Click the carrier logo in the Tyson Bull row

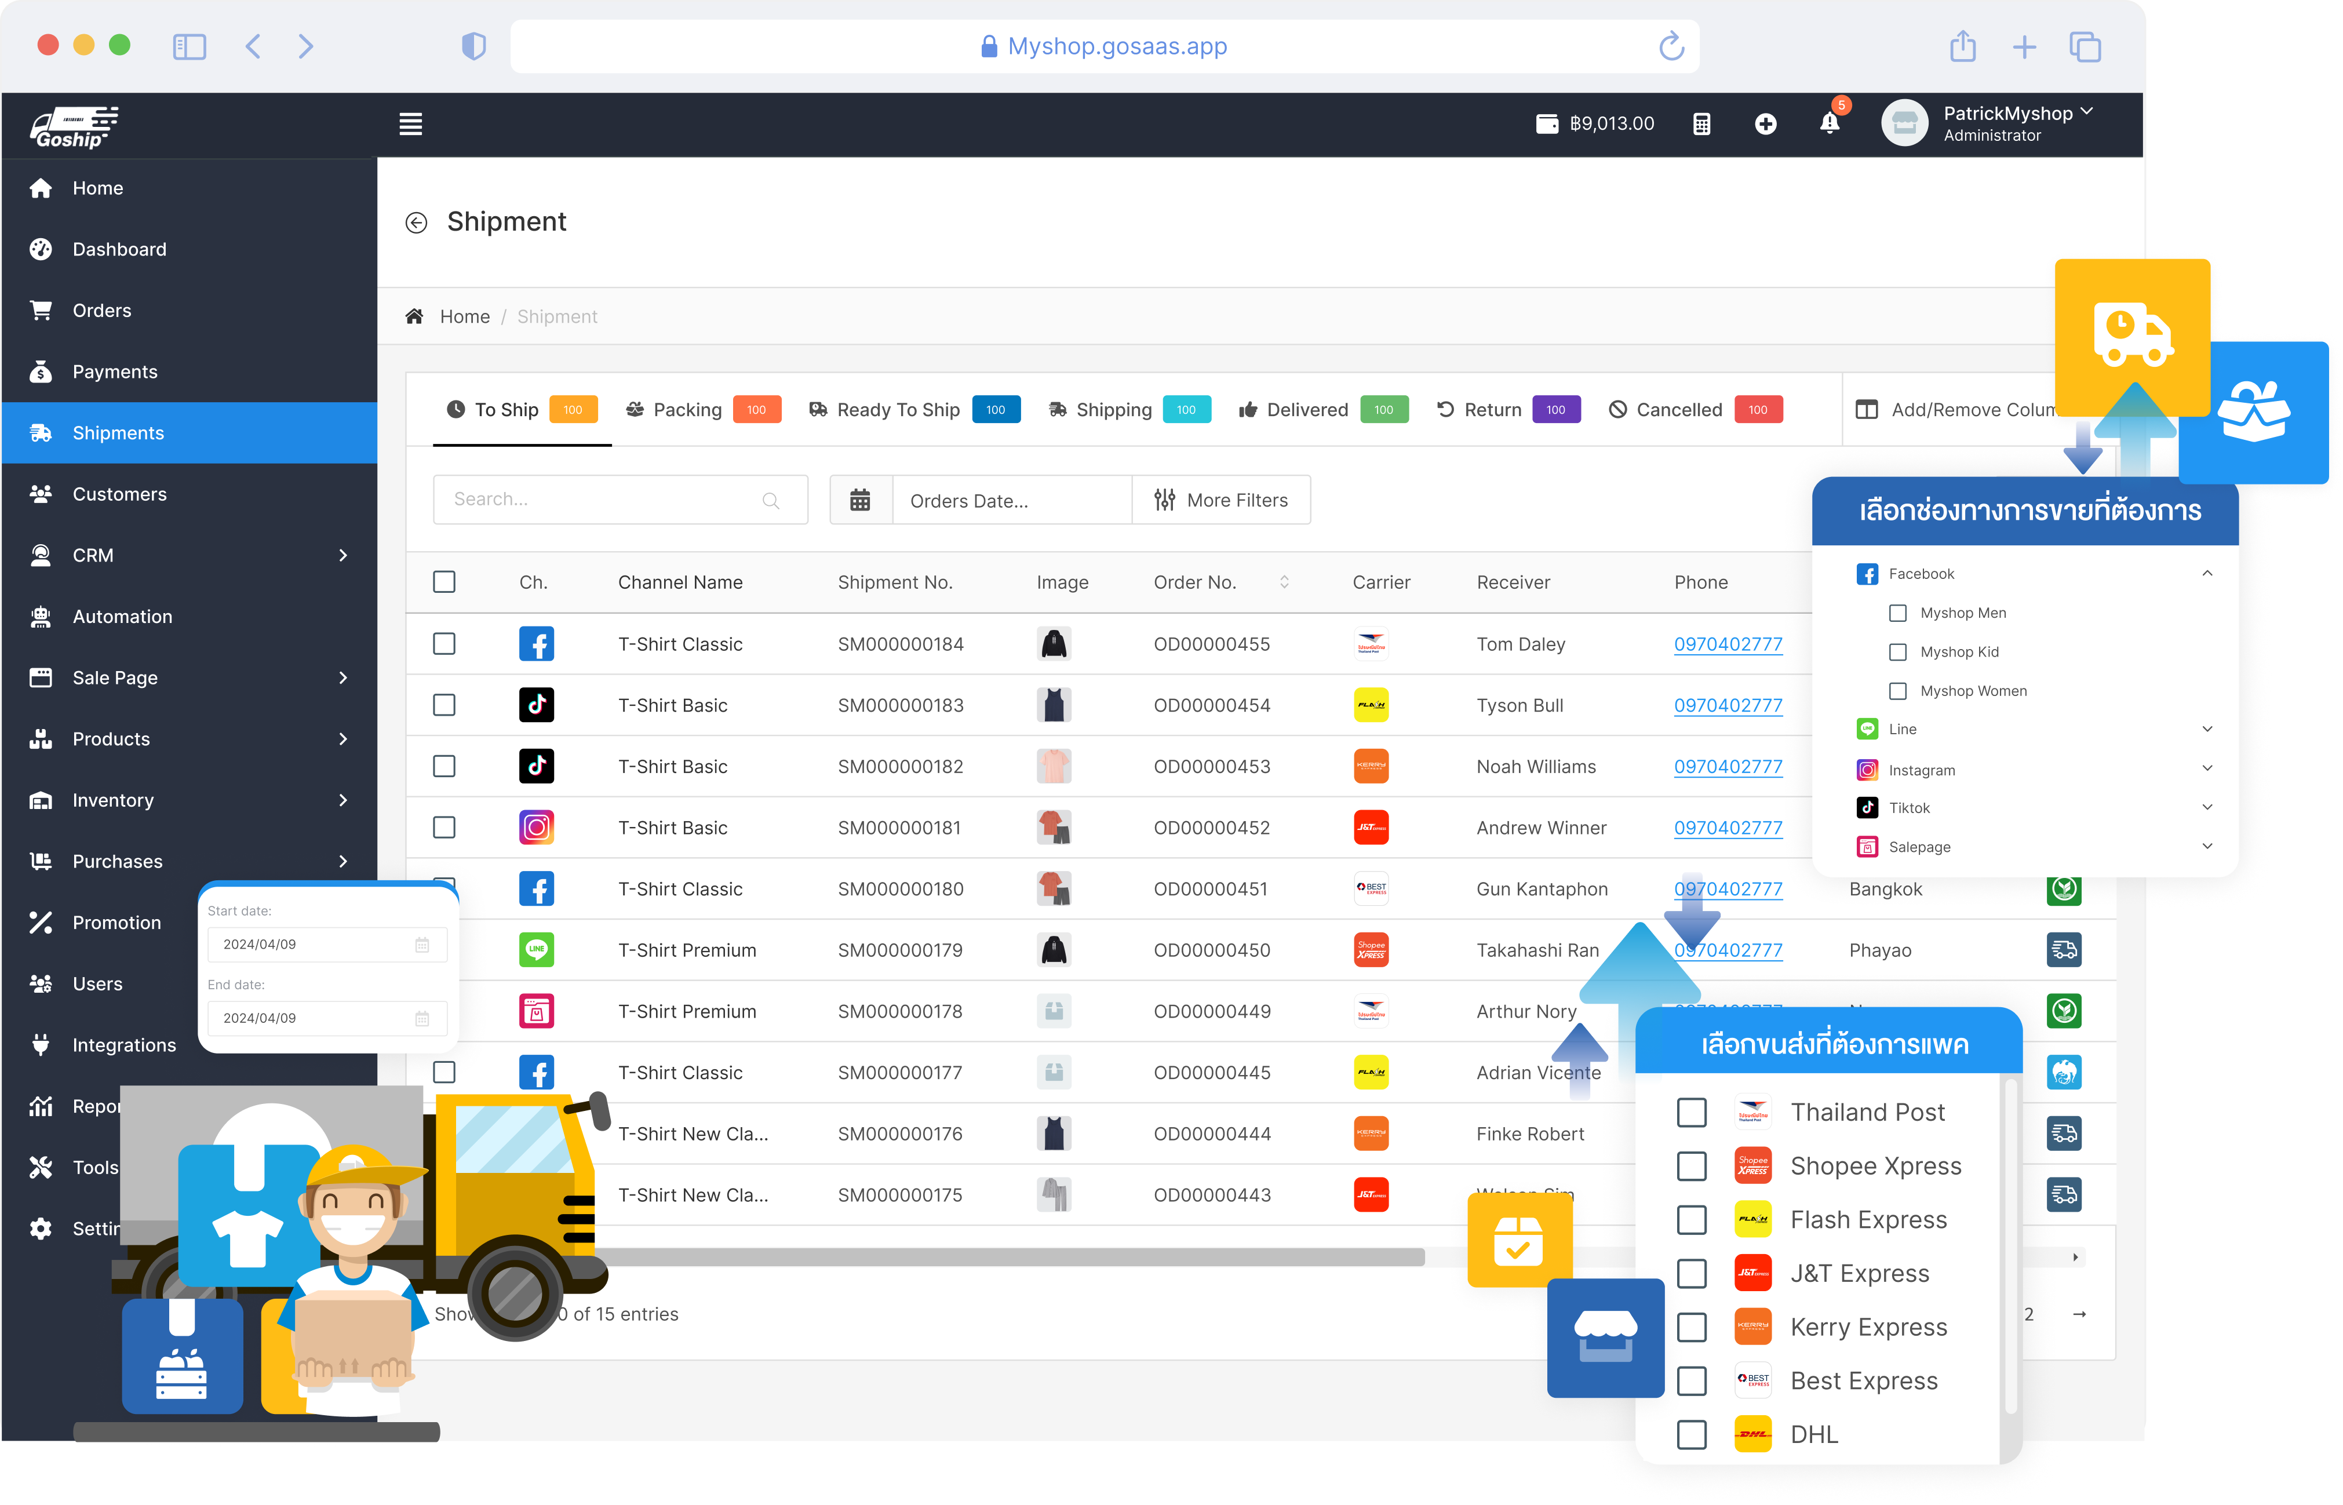pyautogui.click(x=1371, y=705)
